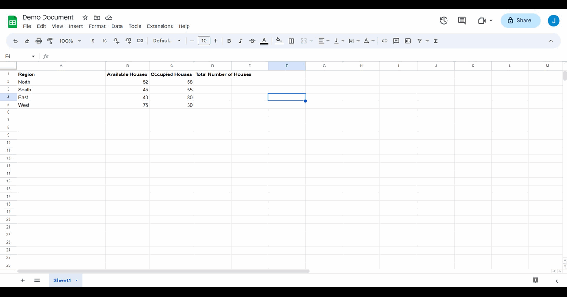Open the Edit menu
Image resolution: width=567 pixels, height=297 pixels.
(42, 26)
